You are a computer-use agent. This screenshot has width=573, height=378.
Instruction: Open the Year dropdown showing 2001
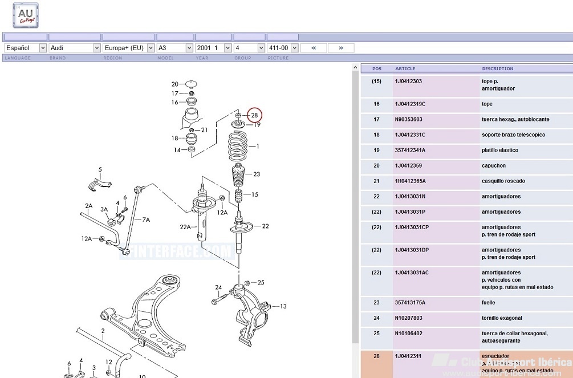[213, 48]
